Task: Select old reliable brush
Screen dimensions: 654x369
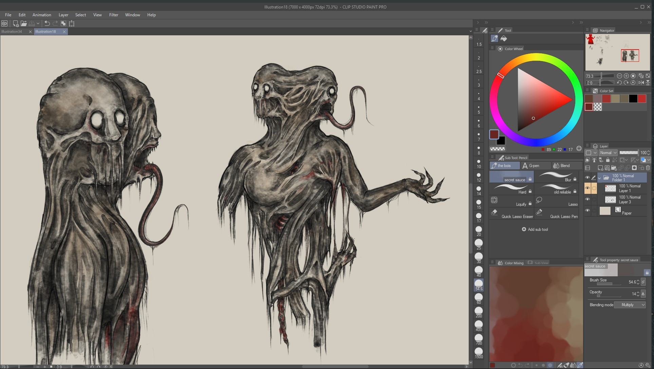Action: 556,189
